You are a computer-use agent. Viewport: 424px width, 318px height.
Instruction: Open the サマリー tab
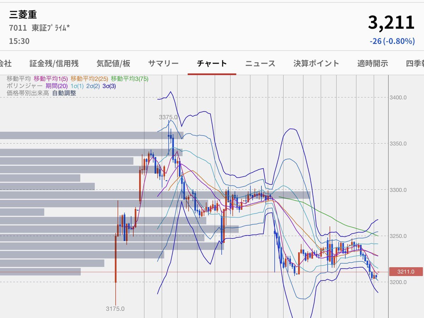[163, 64]
